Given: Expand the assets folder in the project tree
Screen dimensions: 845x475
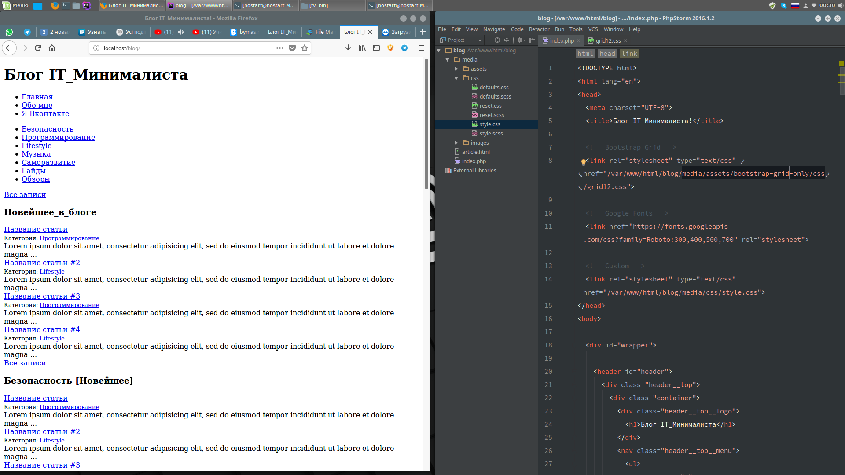Looking at the screenshot, I should [456, 69].
